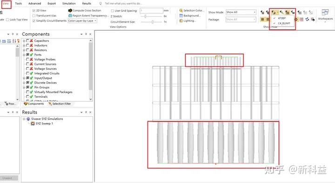Click the Unselect button

click(9, 178)
